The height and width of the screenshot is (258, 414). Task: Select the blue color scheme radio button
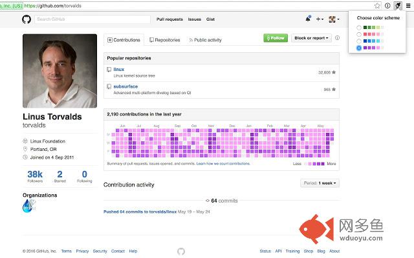359,41
